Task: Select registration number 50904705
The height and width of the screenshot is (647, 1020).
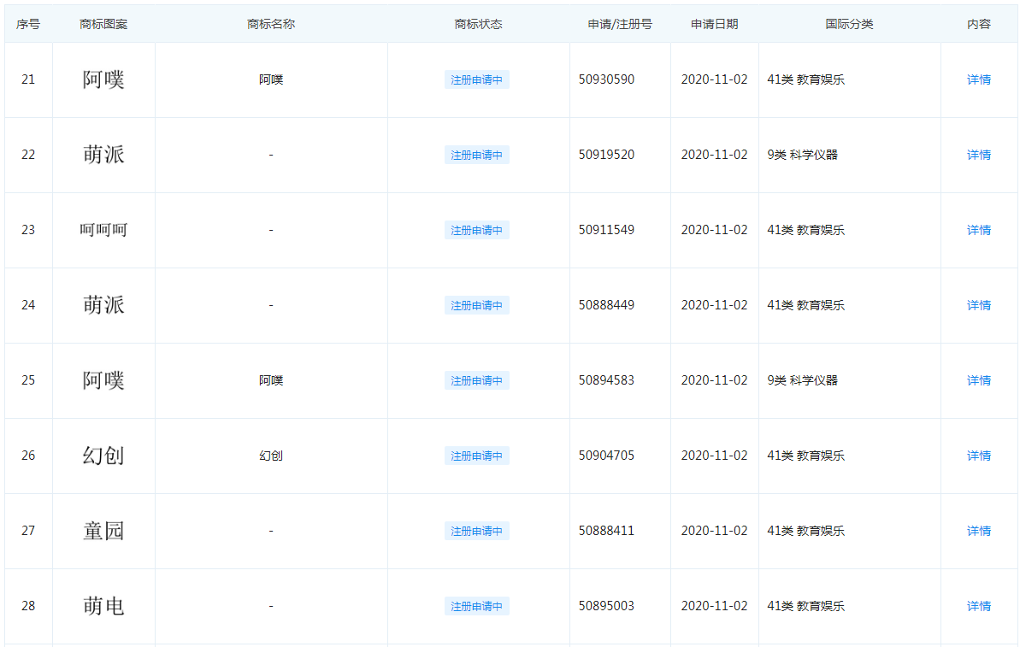Action: coord(606,456)
